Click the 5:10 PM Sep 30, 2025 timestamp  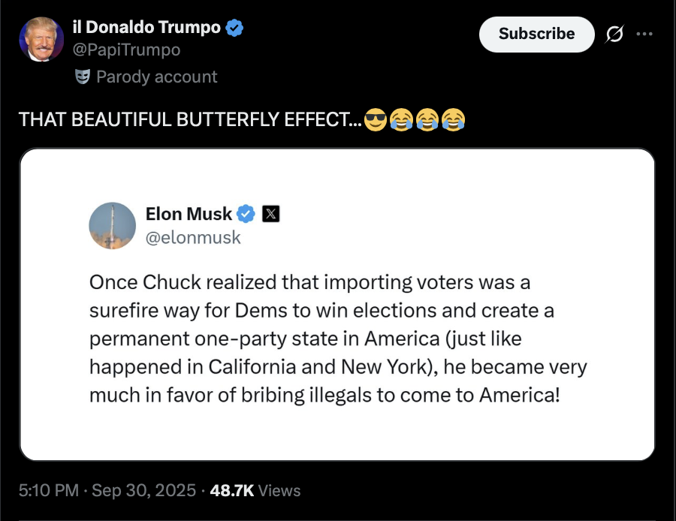click(x=108, y=490)
